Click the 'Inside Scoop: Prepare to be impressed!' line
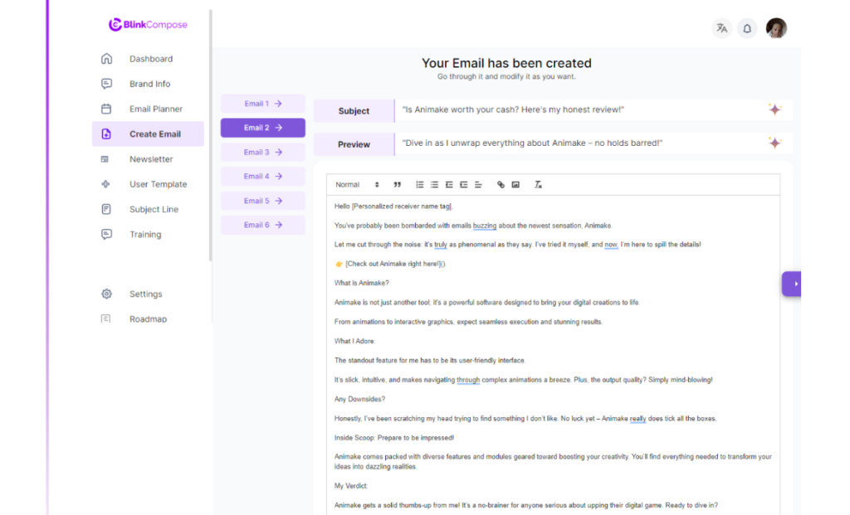Image resolution: width=850 pixels, height=515 pixels. click(x=394, y=438)
